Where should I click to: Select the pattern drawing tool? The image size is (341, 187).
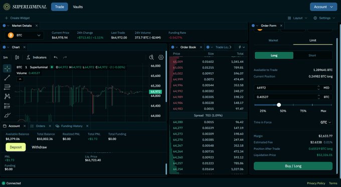point(7,96)
